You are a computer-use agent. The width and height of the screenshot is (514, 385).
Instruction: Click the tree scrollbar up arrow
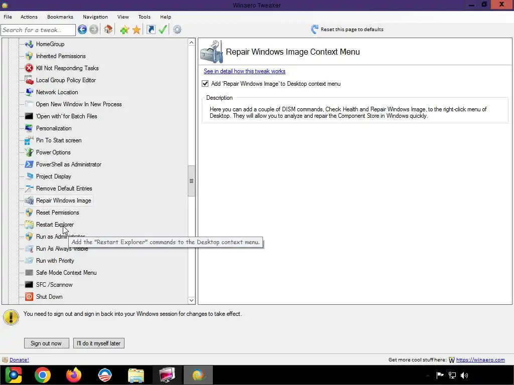tap(191, 43)
